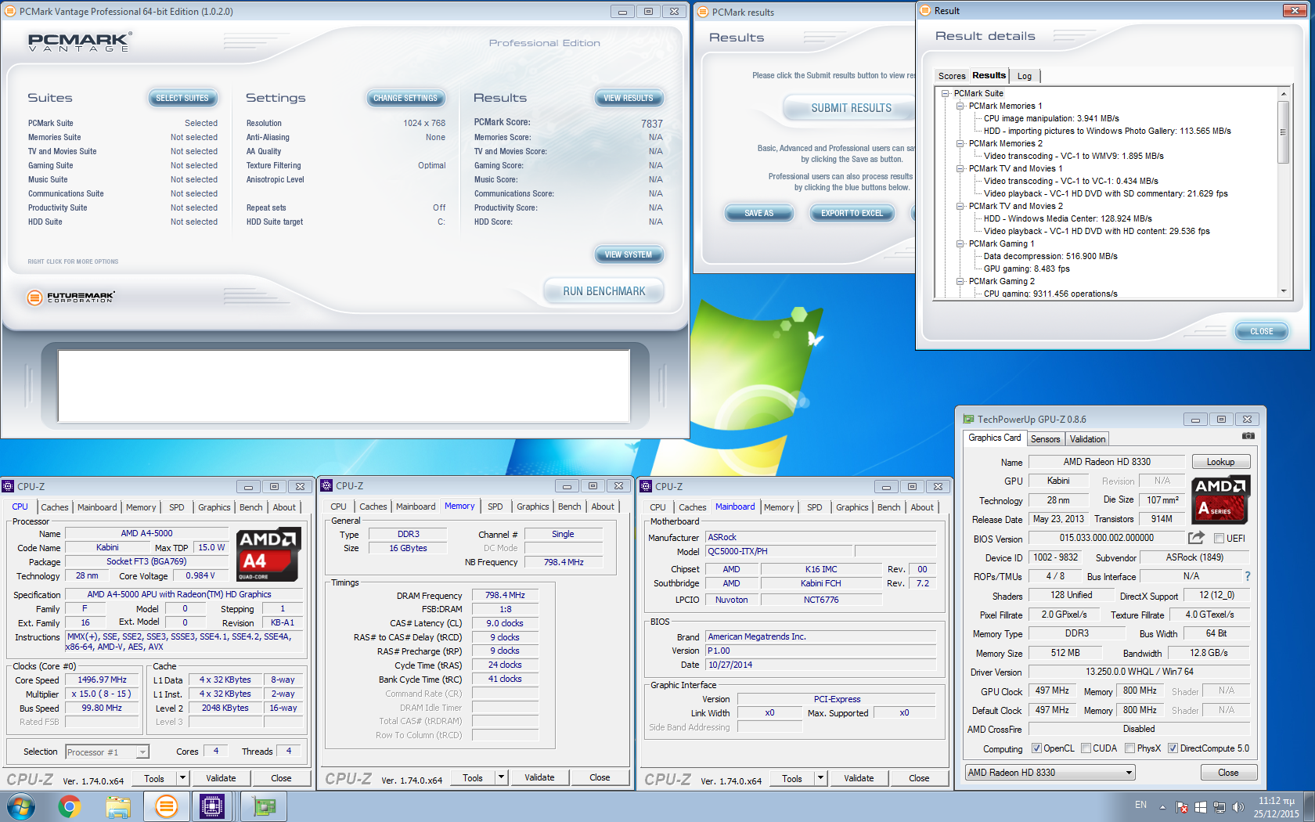
Task: Toggle the CUDA checkbox in GPU-Z
Action: [1086, 748]
